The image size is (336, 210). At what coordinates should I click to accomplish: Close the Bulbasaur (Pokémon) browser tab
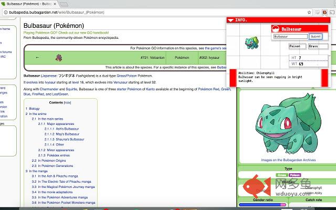55,4
